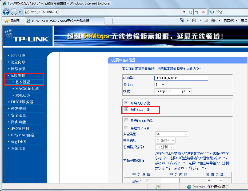
Task: Click the SSID号 text input field
Action: tap(181, 78)
